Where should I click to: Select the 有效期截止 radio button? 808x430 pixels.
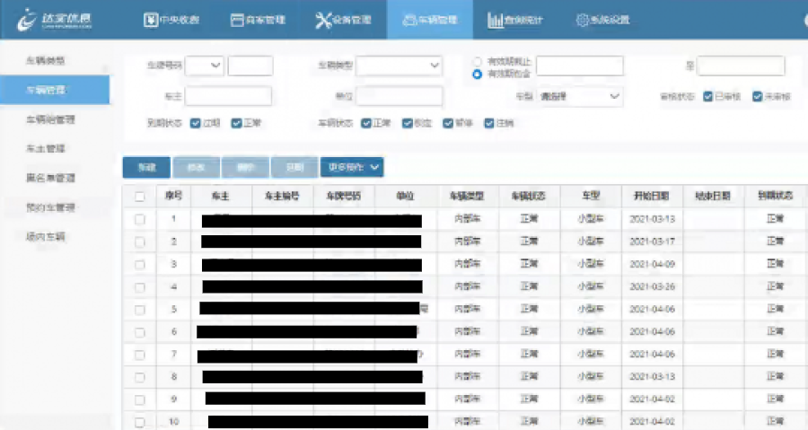[x=478, y=61]
